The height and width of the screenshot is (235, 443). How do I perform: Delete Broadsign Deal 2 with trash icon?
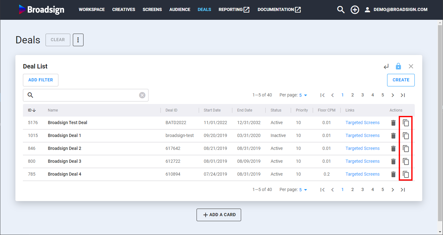pos(393,149)
